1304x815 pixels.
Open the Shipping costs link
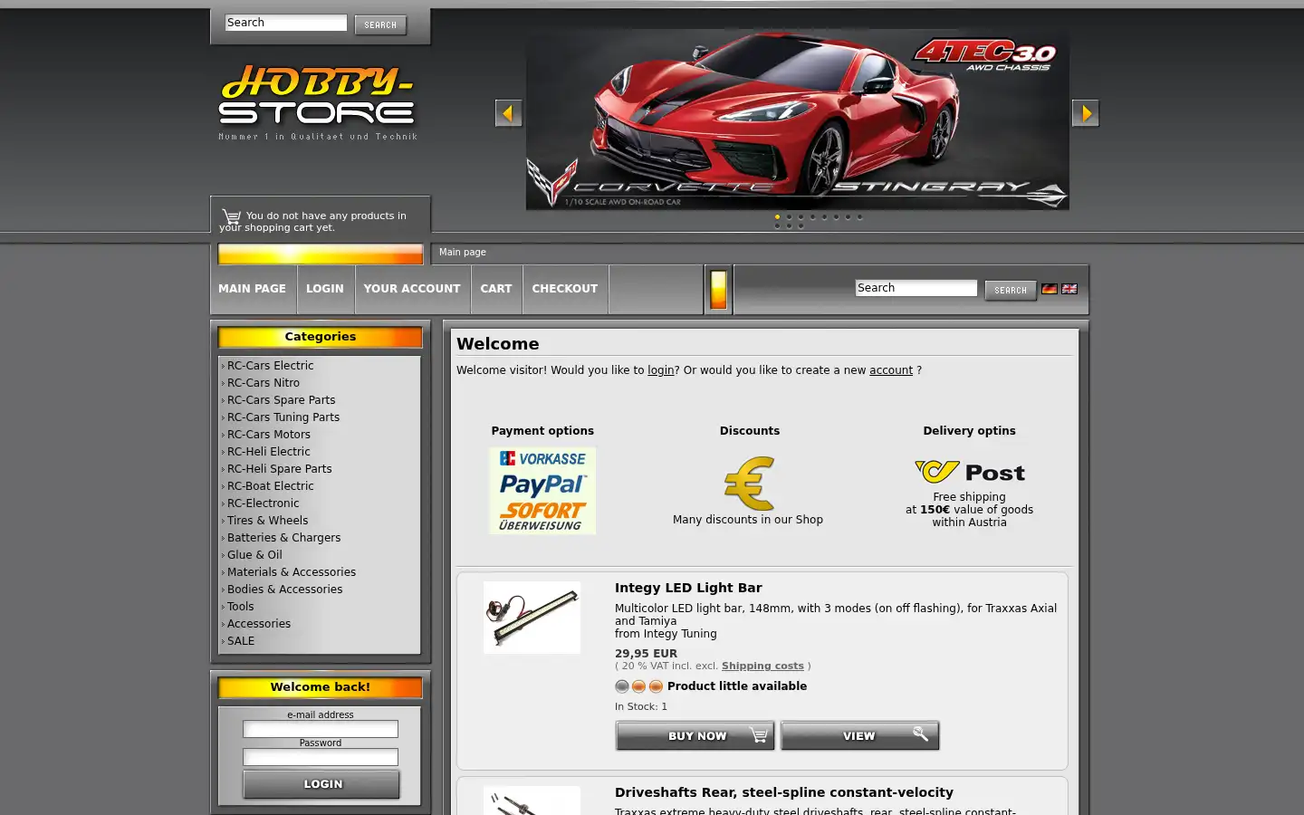tap(762, 666)
